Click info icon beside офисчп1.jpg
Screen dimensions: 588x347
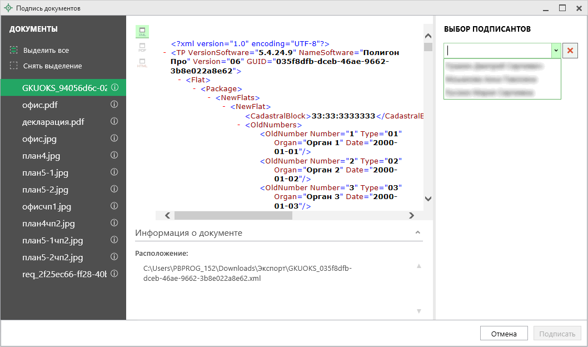coord(114,206)
